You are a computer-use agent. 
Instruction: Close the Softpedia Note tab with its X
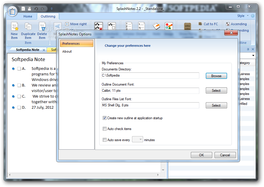click(44, 50)
